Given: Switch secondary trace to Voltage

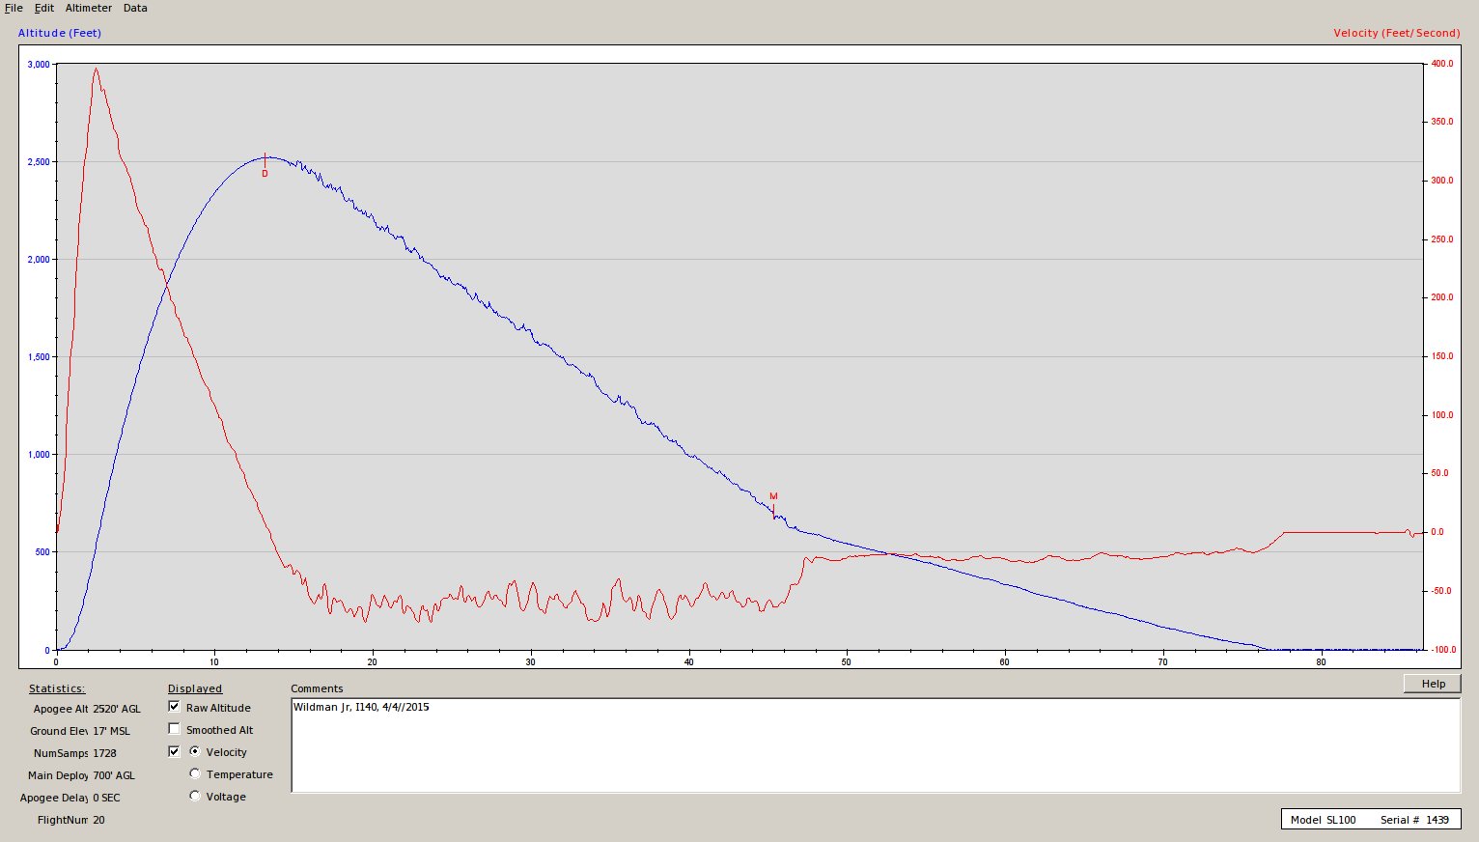Looking at the screenshot, I should click(195, 796).
